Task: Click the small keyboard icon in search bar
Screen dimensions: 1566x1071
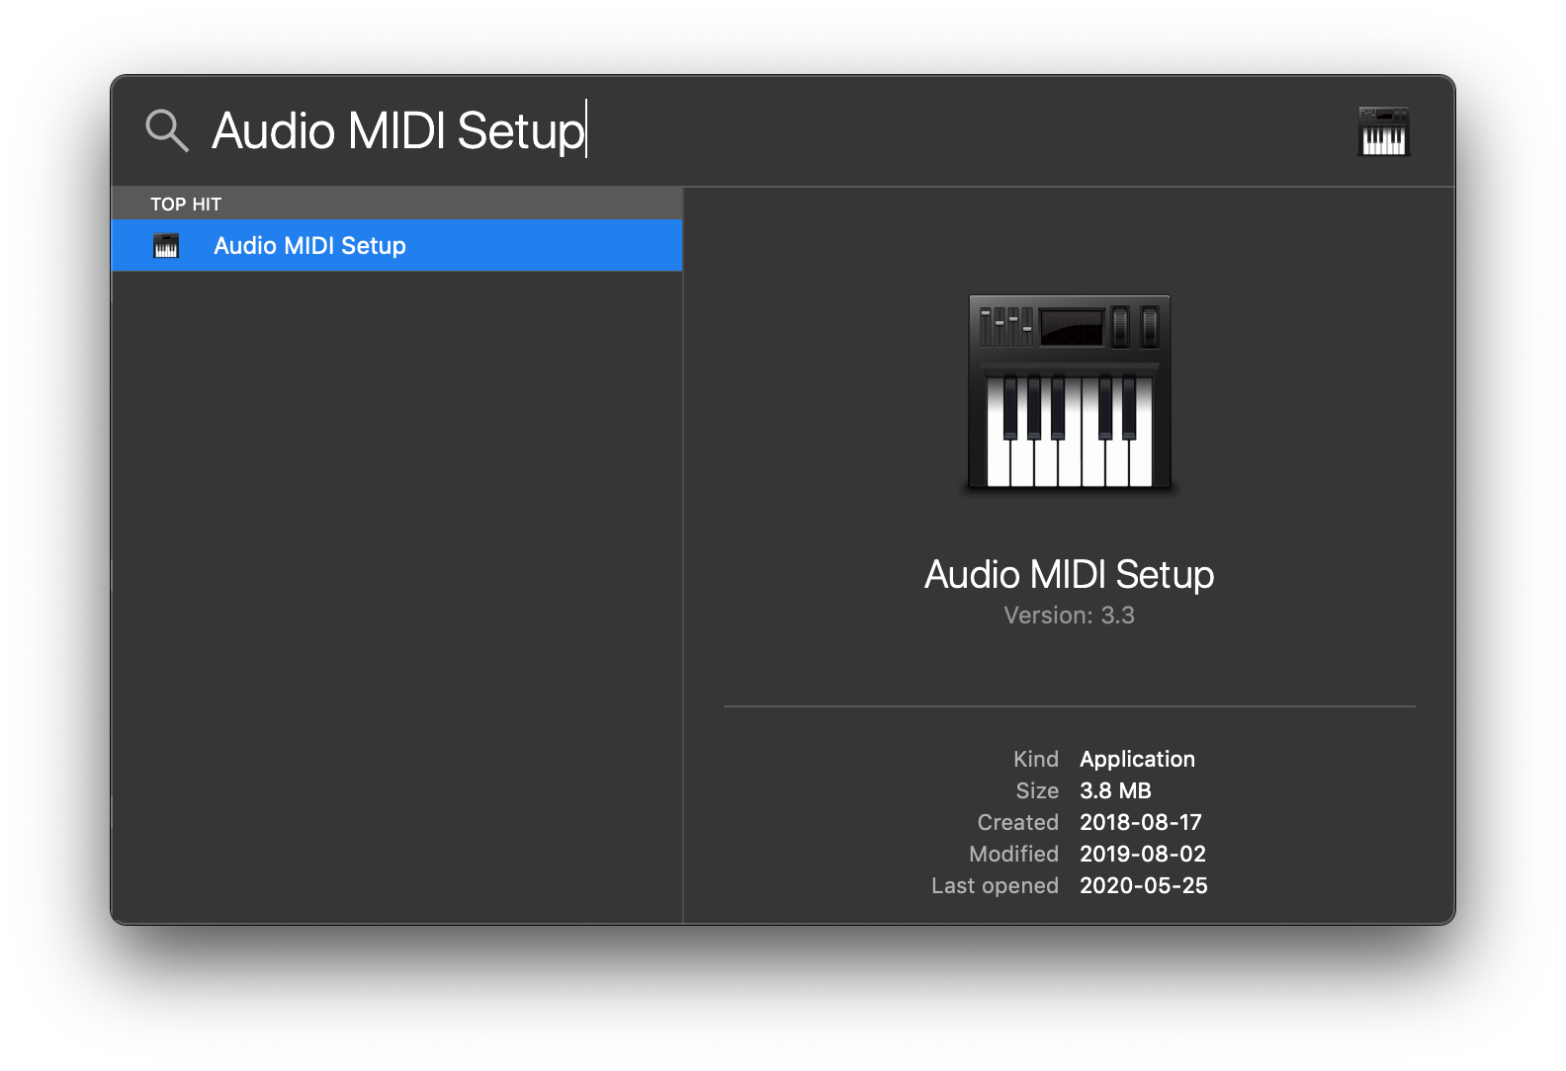Action: point(1383,131)
